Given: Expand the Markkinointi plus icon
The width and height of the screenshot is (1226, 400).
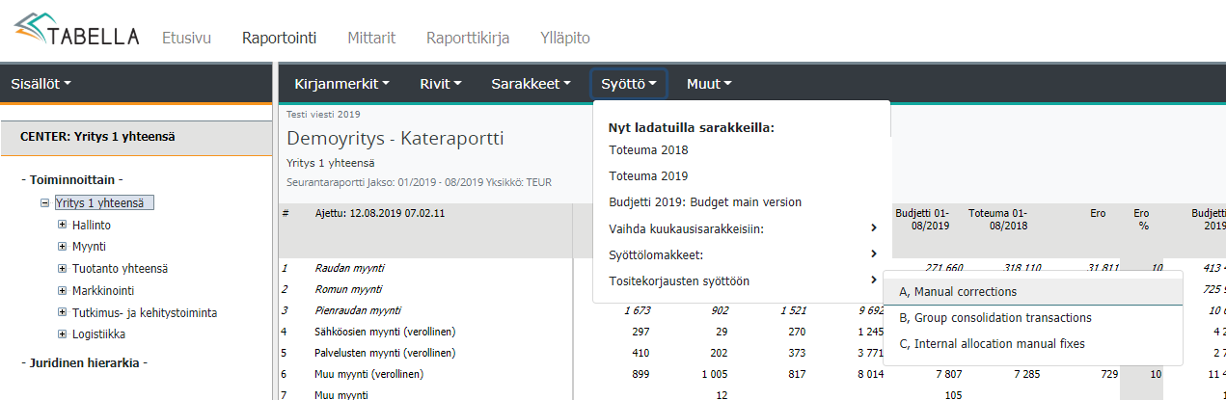Looking at the screenshot, I should [x=62, y=291].
